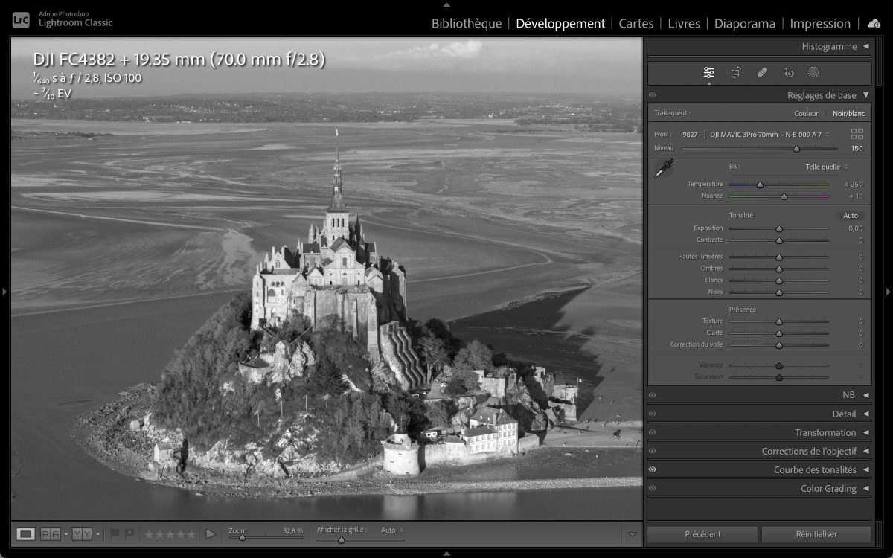Screen dimensions: 893x558
Task: Expand the Histogramme panel
Action: click(x=865, y=46)
